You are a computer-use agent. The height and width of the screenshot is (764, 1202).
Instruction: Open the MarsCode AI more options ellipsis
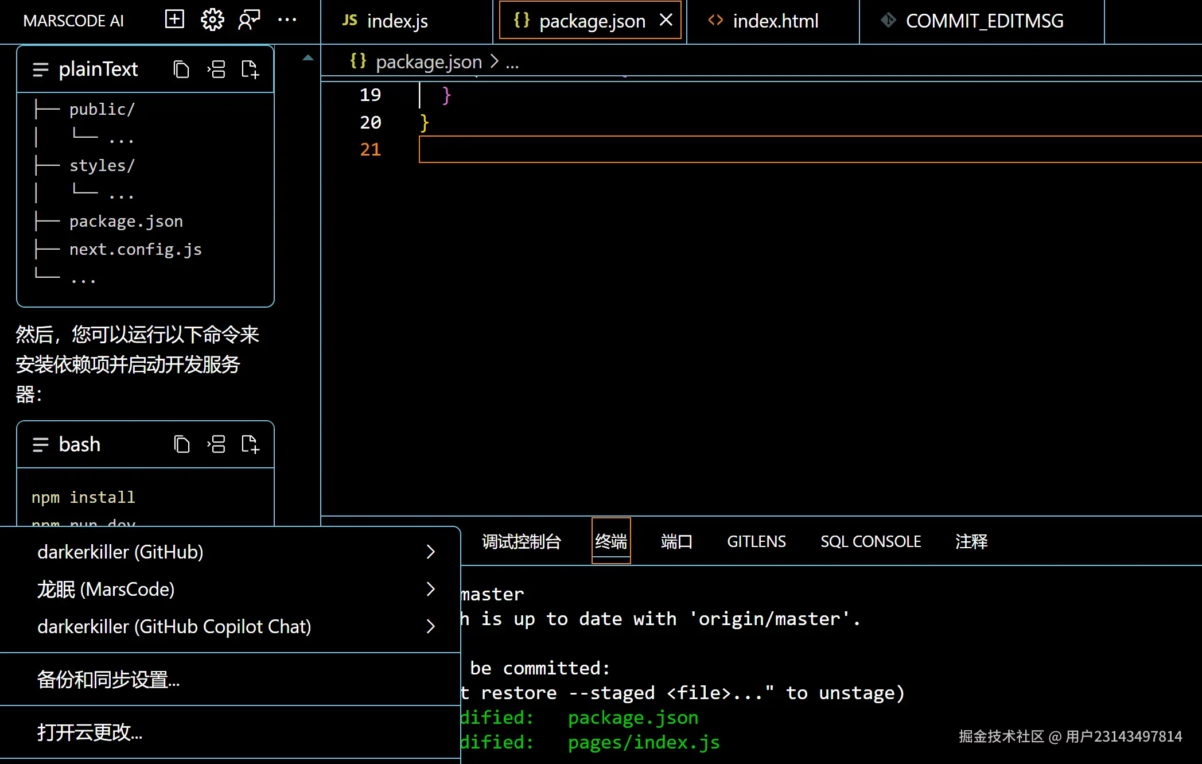tap(287, 20)
